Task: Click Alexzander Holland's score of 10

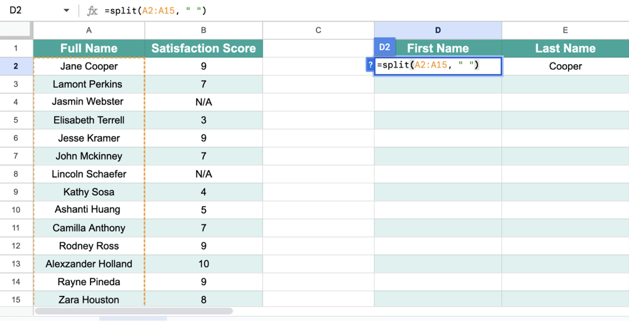Action: pos(203,264)
